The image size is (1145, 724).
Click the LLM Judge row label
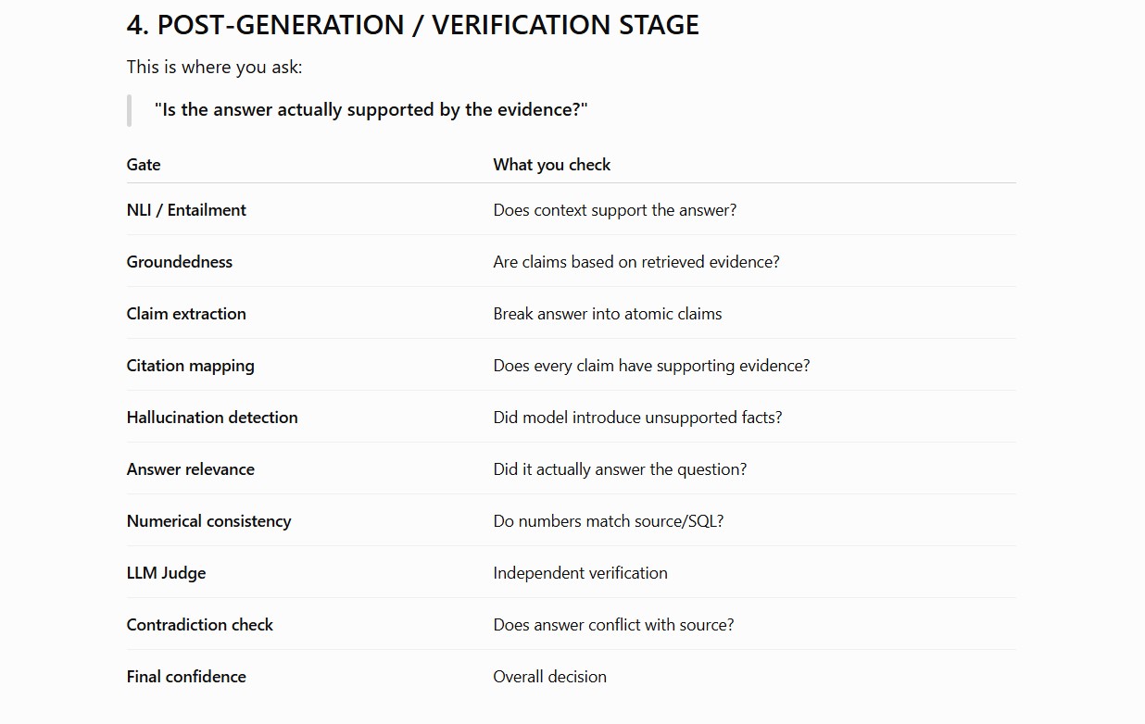click(x=166, y=573)
